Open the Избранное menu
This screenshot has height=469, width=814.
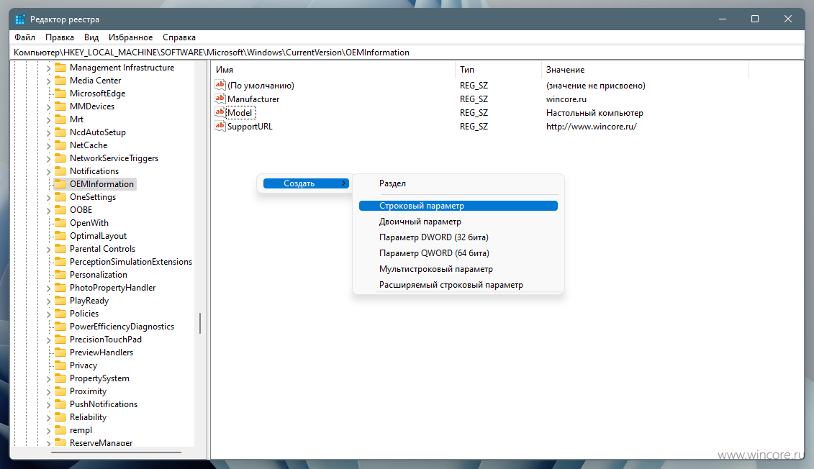(130, 37)
